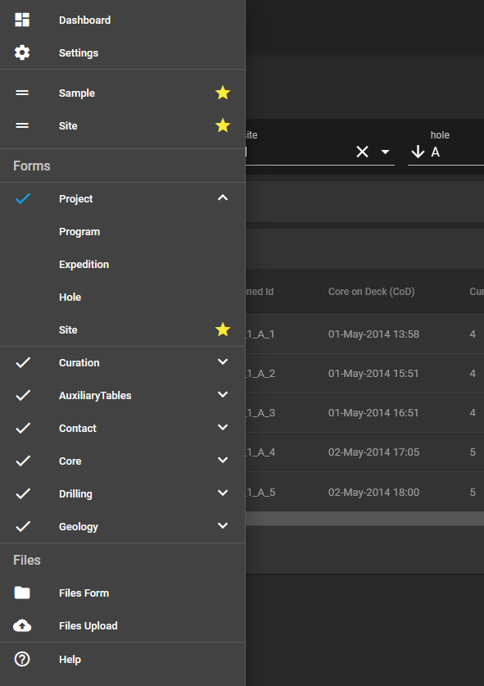
Task: Click the hole column sort arrow
Action: pyautogui.click(x=419, y=151)
